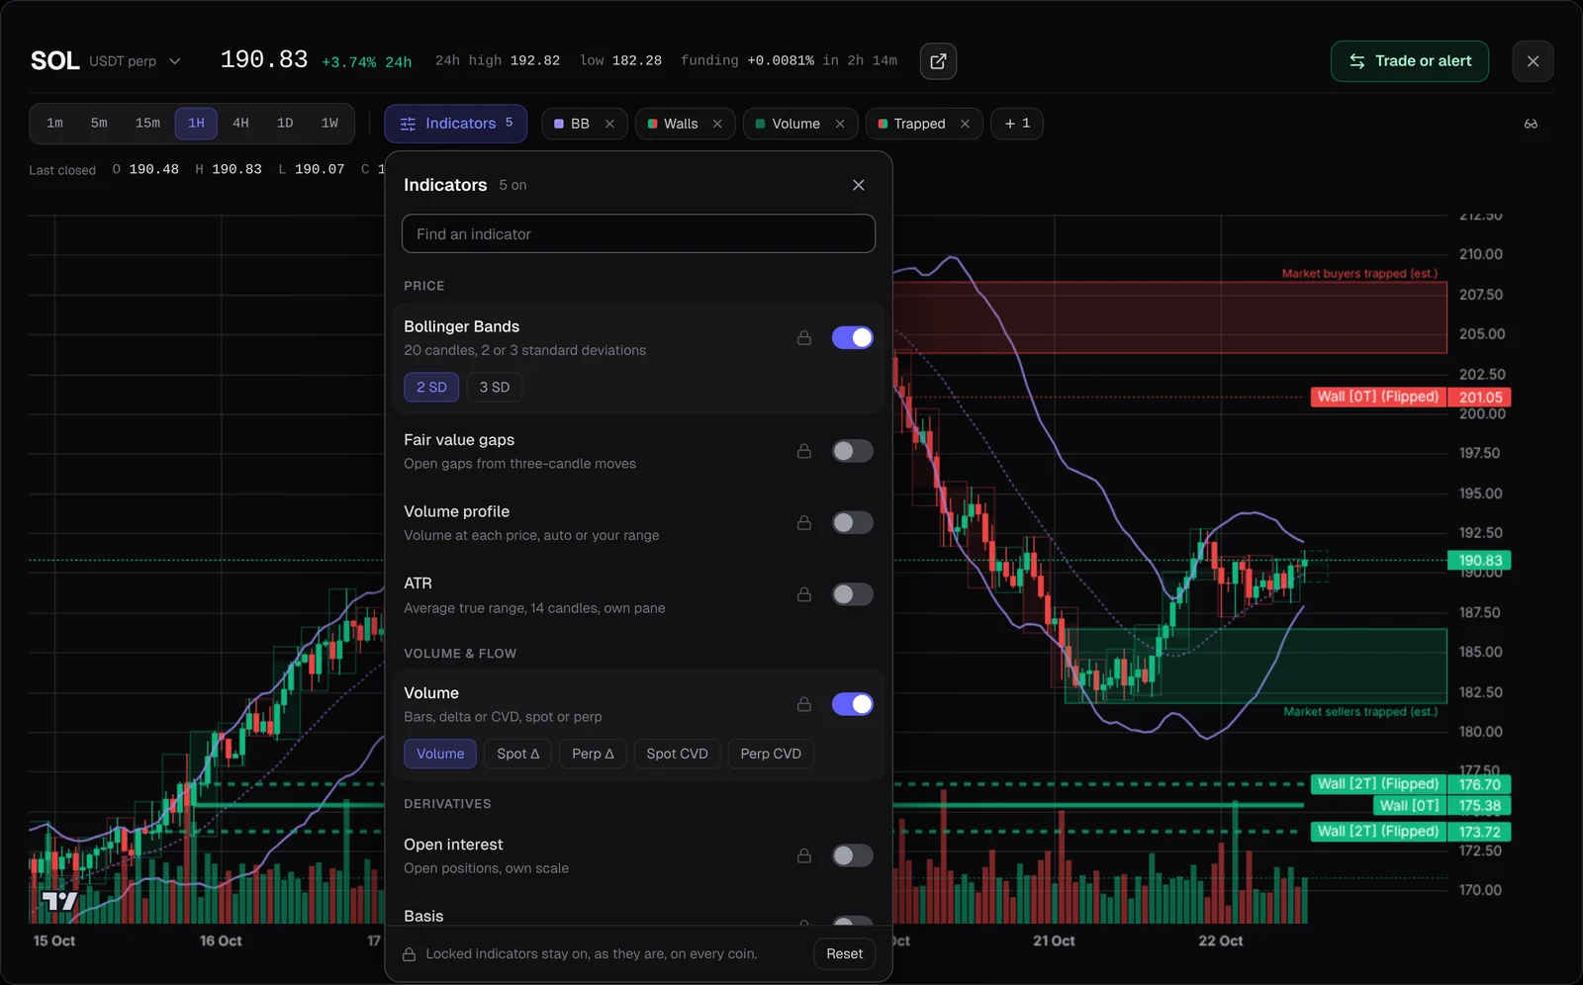Switch off the Volume toggle
This screenshot has width=1583, height=985.
852,704
